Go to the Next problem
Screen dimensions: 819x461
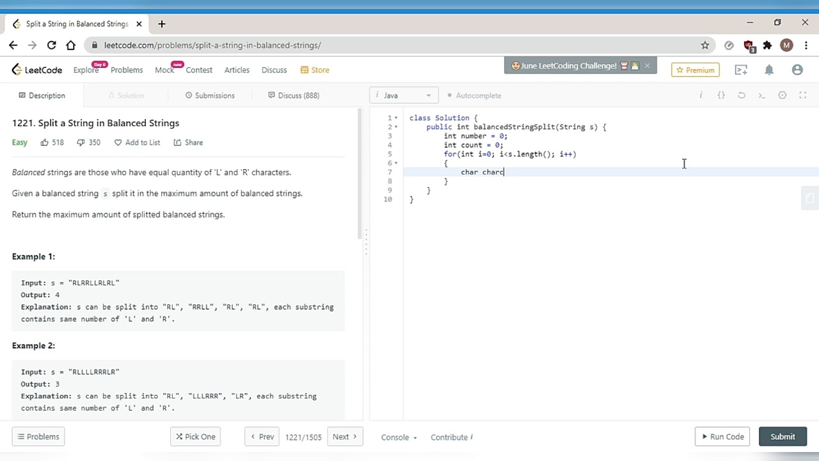coord(345,437)
